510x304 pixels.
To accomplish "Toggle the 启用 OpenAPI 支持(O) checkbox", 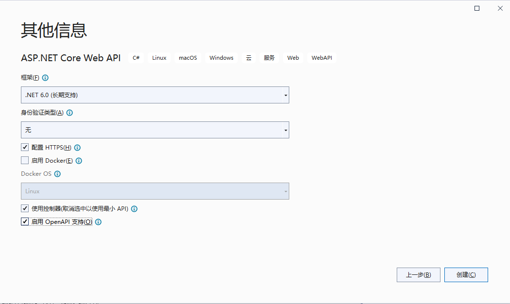I will 25,221.
